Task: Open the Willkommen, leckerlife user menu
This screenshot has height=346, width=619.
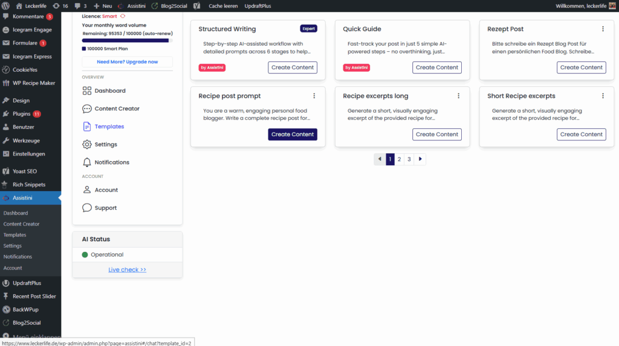Action: pos(585,6)
